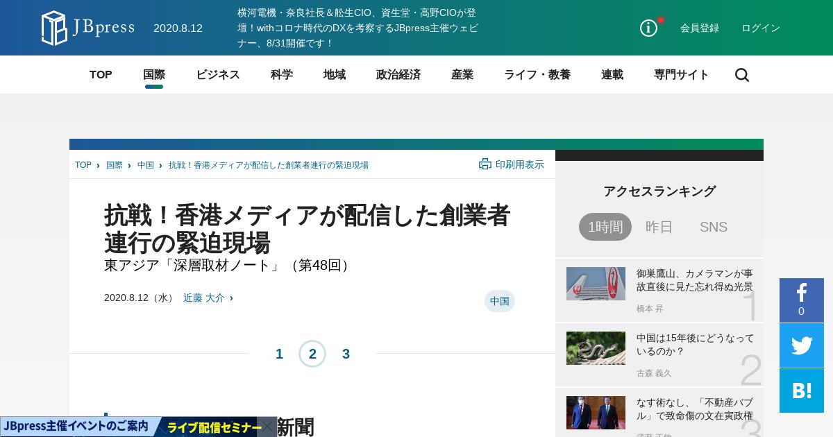833x437 pixels.
Task: Select current page 2 in pagination
Action: coord(312,354)
